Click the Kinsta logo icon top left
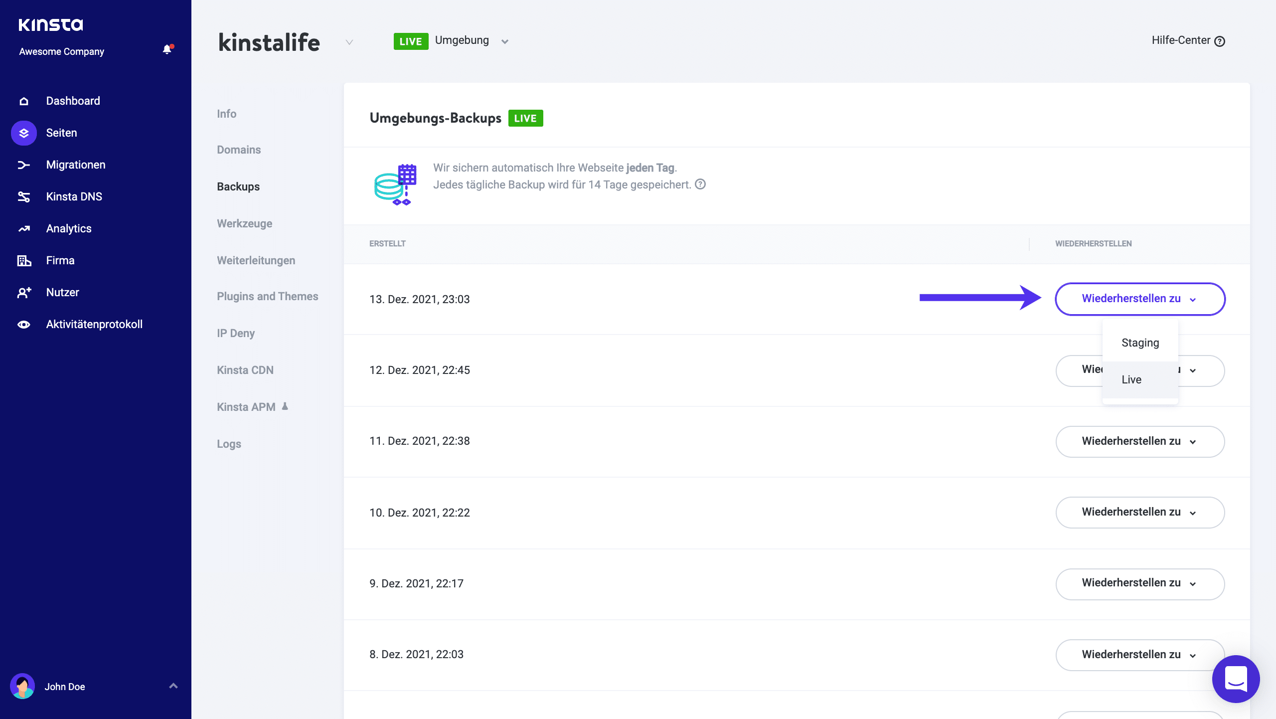1276x719 pixels. (x=51, y=23)
